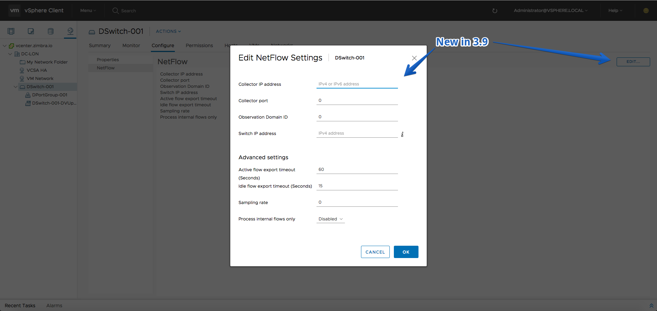Click the Search box in header
This screenshot has width=657, height=311.
(128, 11)
